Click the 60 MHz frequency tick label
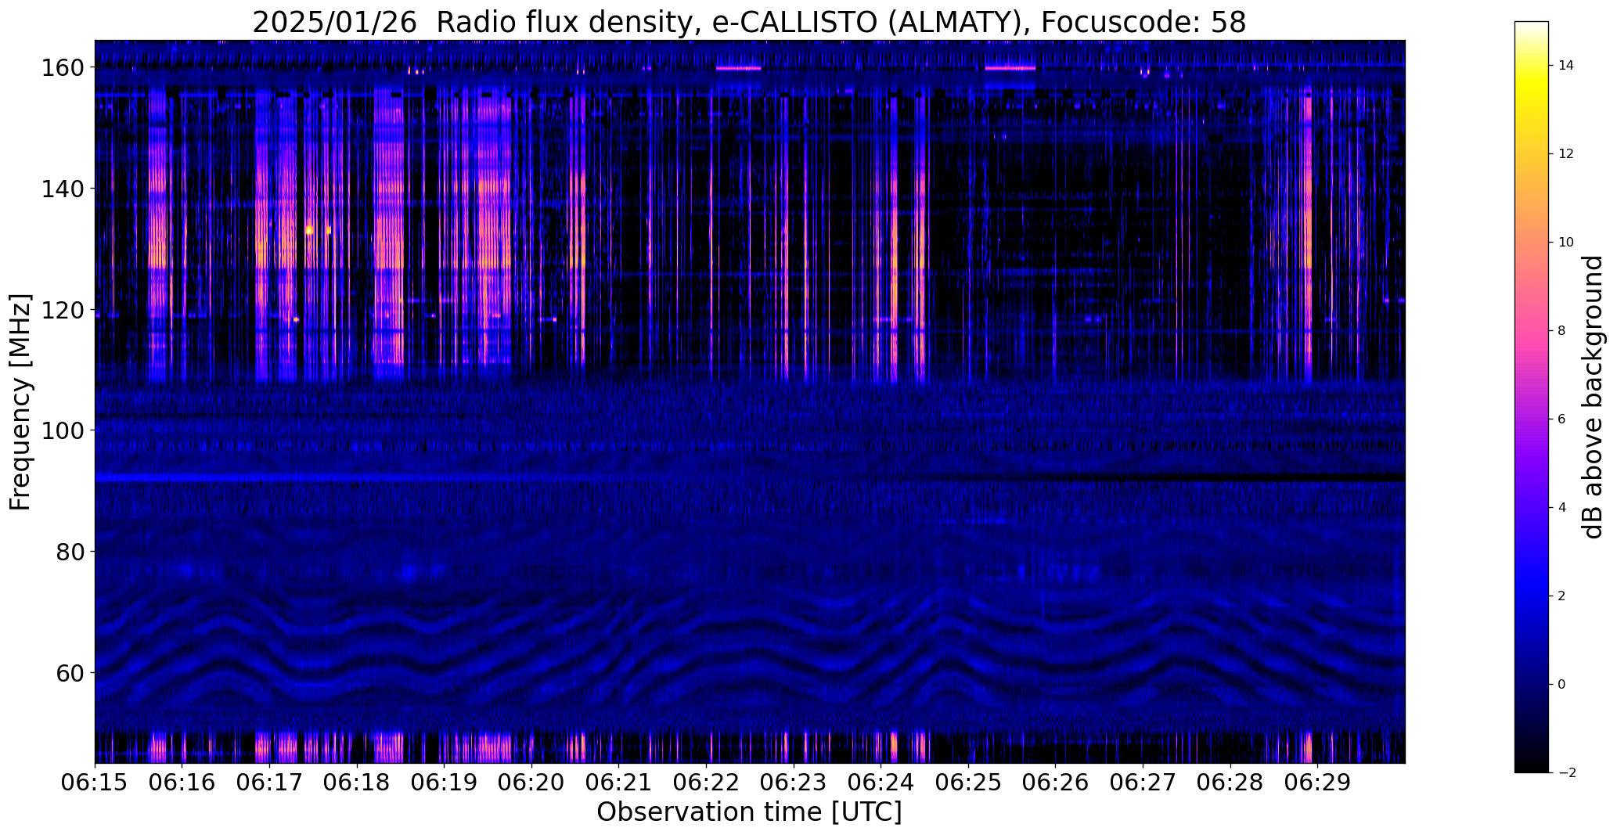This screenshot has width=1617, height=835. point(70,672)
